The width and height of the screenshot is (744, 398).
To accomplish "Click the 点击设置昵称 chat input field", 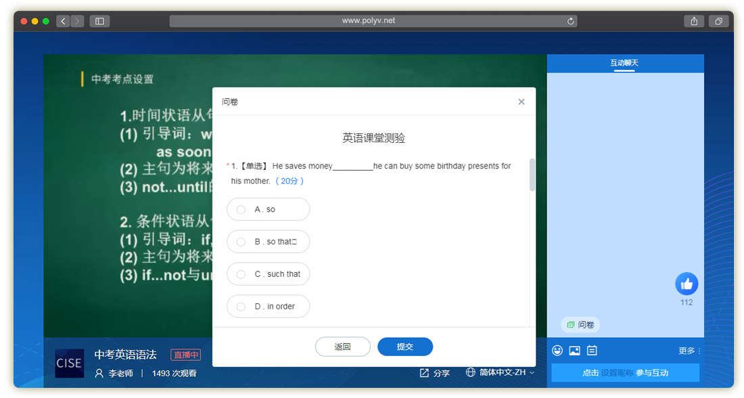I will (x=625, y=373).
